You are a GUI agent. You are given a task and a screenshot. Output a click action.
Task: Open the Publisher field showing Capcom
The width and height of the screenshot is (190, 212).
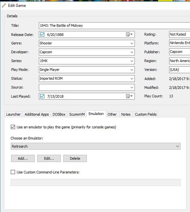[180, 52]
